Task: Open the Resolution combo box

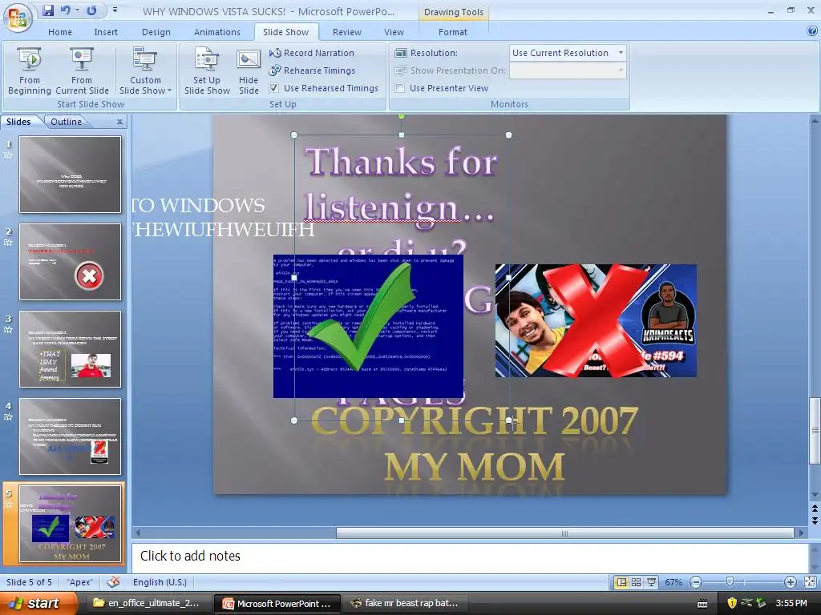Action: click(568, 53)
